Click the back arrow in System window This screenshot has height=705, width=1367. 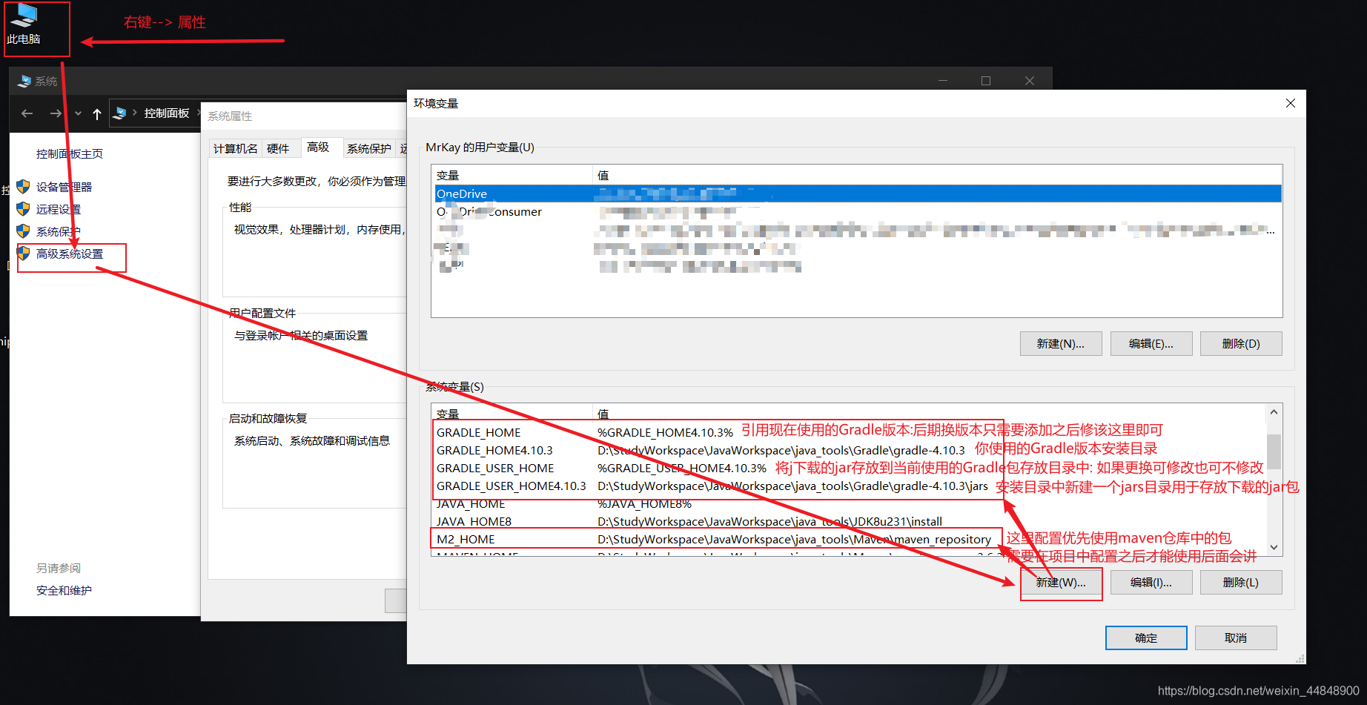(x=27, y=113)
